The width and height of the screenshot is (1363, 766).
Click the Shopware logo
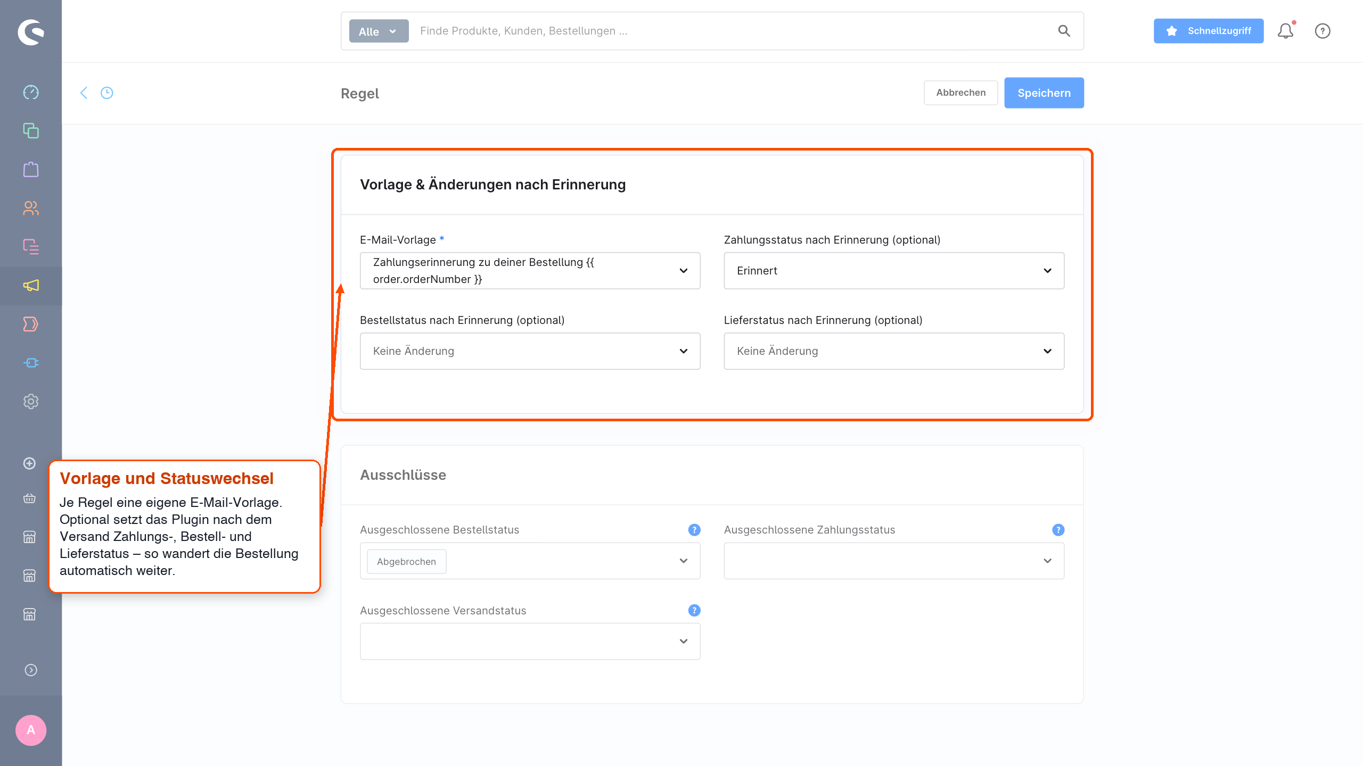pyautogui.click(x=31, y=32)
